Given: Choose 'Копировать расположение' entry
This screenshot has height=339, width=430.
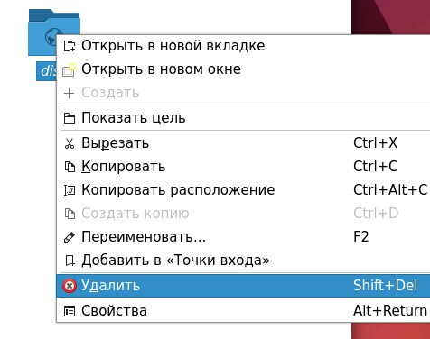Looking at the screenshot, I should point(243,190).
